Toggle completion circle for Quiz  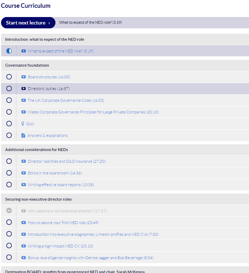coord(9,123)
